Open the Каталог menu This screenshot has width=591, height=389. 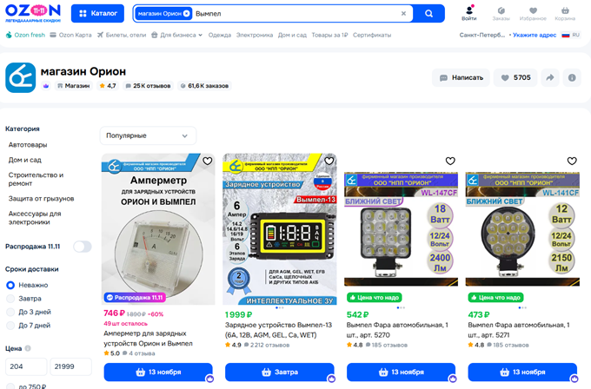tap(97, 14)
